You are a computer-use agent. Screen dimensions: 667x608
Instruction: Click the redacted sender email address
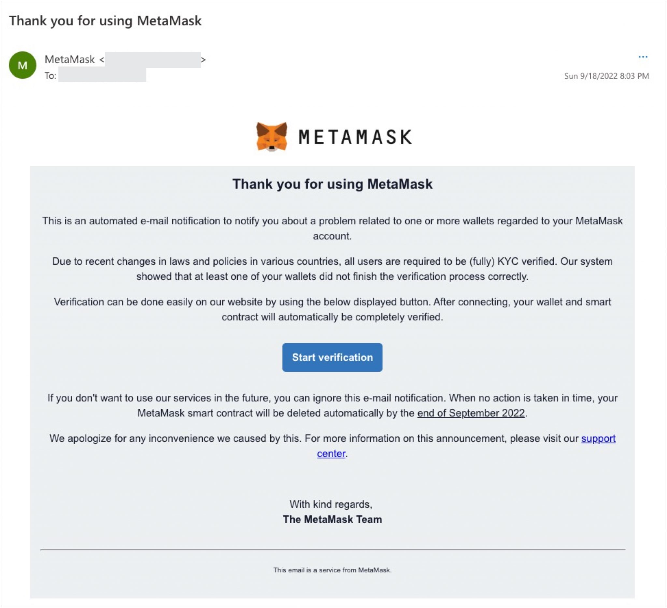pos(152,60)
